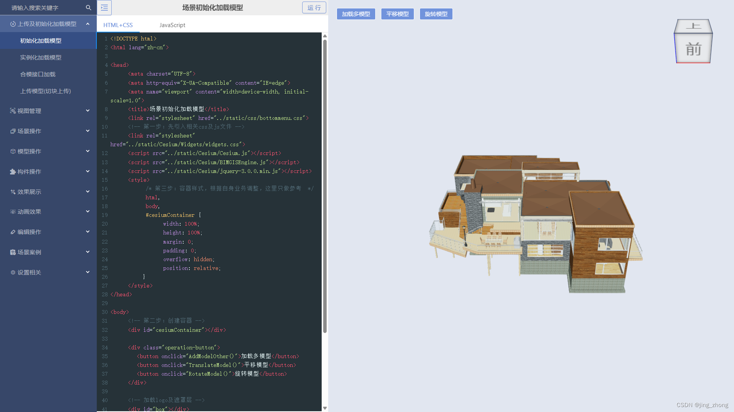This screenshot has width=734, height=412.
Task: Click the panel title 场景初始化加载模型
Action: click(213, 8)
